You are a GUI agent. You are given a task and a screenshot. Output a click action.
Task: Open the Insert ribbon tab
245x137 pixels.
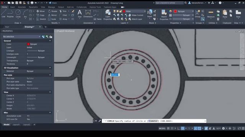click(13, 7)
